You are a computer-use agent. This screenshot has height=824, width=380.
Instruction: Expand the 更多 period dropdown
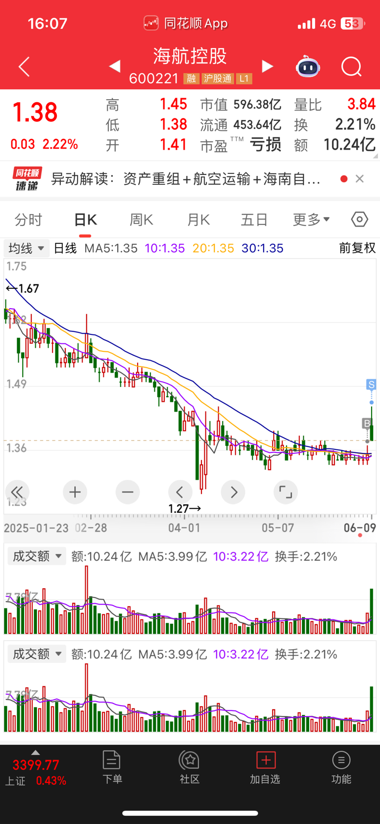pos(311,220)
